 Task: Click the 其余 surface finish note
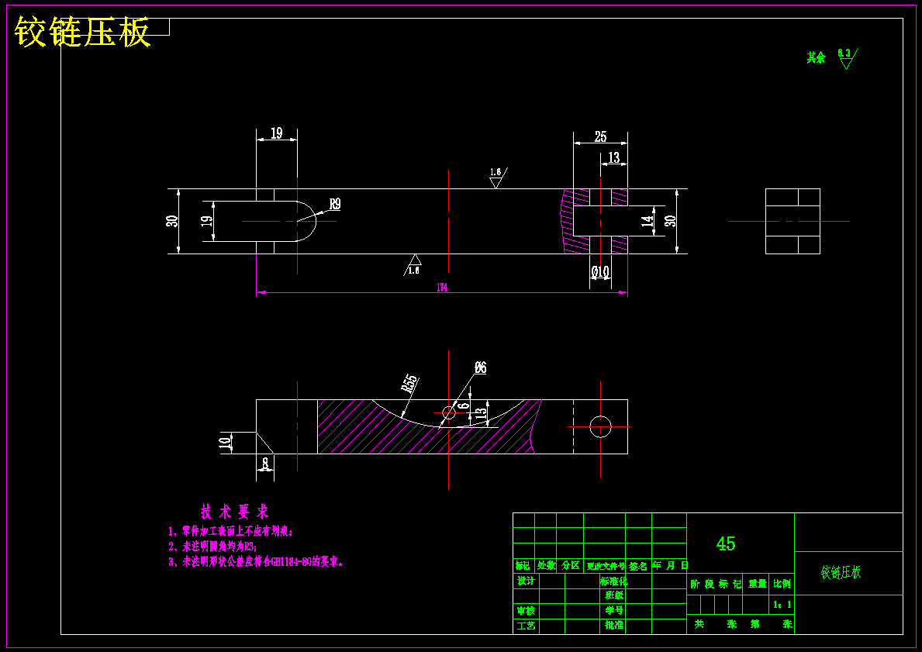coord(817,57)
